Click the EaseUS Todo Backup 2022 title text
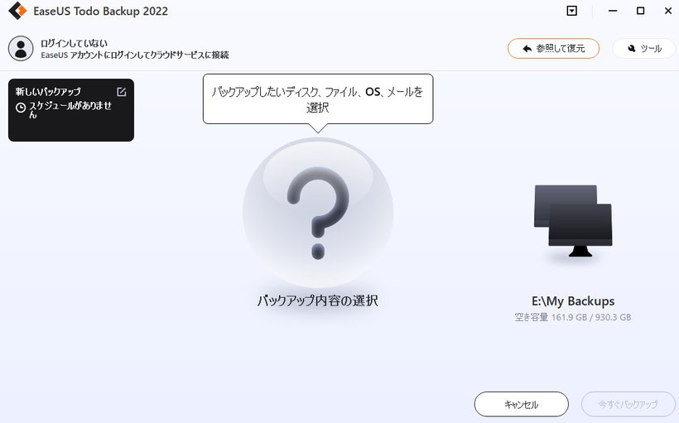The width and height of the screenshot is (679, 423). click(x=100, y=12)
